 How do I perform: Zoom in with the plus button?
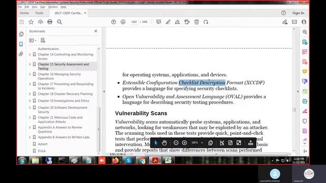(184, 143)
